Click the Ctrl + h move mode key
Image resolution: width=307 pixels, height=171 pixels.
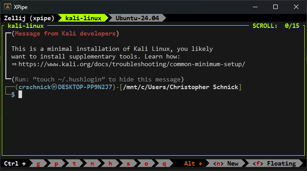point(110,163)
